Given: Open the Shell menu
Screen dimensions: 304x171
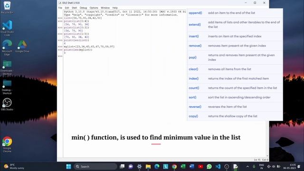Looking at the screenshot, I should 74,8.
